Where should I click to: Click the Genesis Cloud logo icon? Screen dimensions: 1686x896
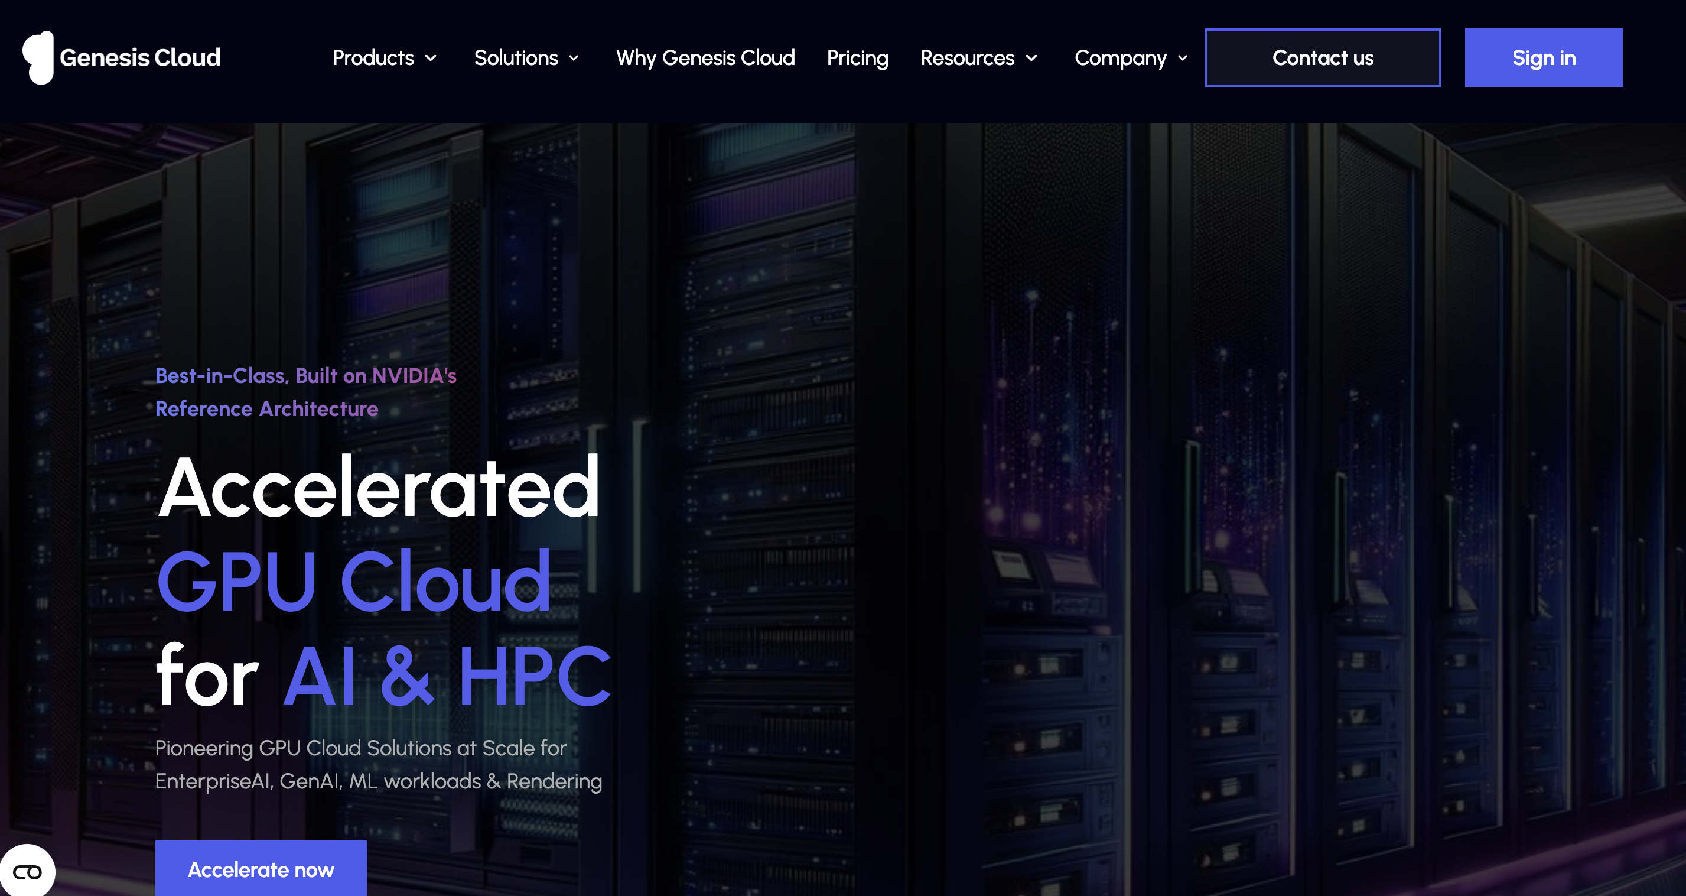tap(38, 58)
